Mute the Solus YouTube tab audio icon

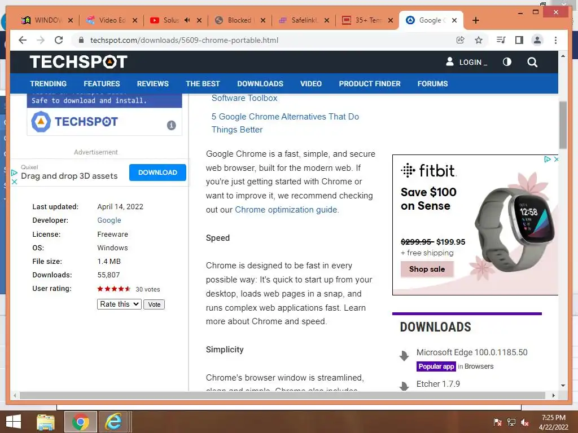[187, 20]
